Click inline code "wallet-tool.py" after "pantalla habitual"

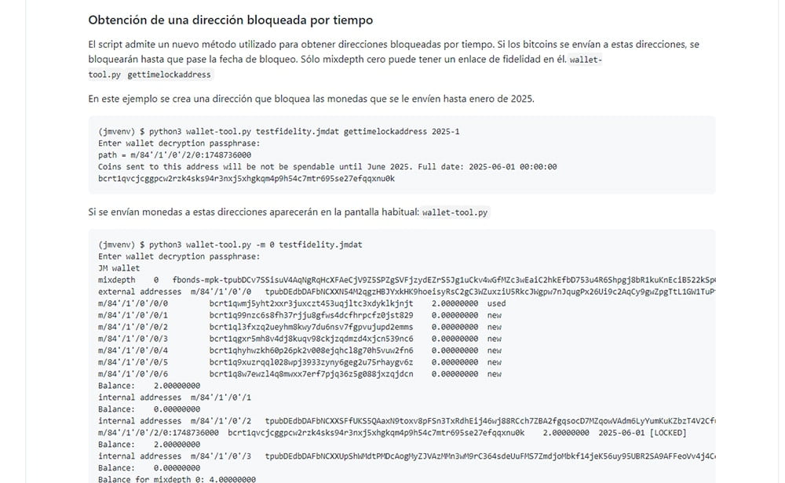pyautogui.click(x=455, y=212)
